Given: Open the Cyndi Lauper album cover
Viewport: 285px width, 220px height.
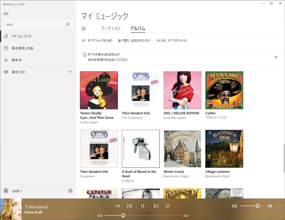Looking at the screenshot, I should [x=99, y=90].
